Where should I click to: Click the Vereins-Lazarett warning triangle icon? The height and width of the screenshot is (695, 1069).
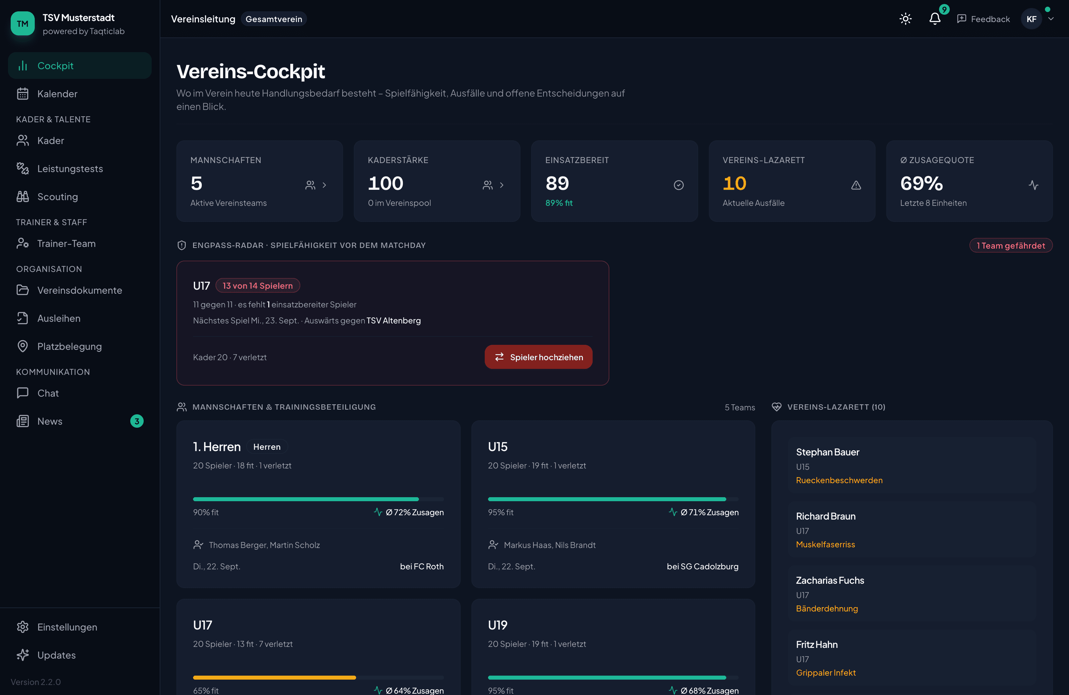click(x=856, y=185)
